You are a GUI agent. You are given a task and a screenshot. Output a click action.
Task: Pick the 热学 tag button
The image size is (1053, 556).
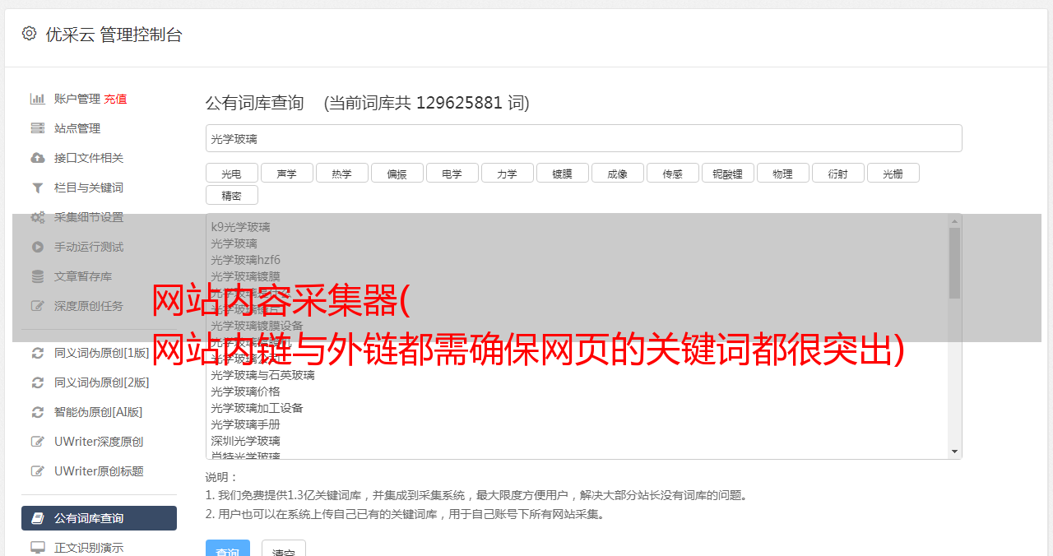pos(342,173)
